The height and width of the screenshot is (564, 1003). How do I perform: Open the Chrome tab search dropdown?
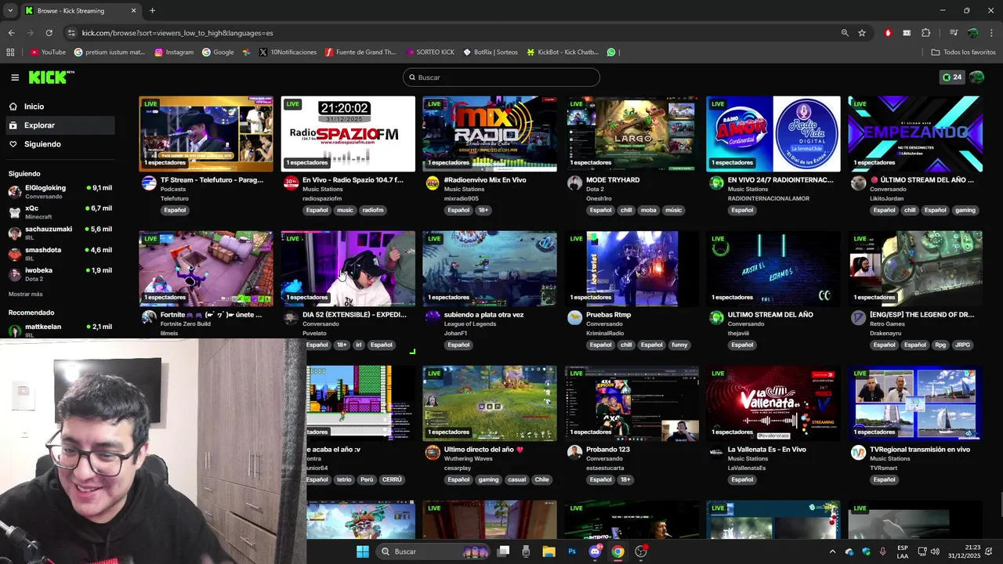pos(10,11)
